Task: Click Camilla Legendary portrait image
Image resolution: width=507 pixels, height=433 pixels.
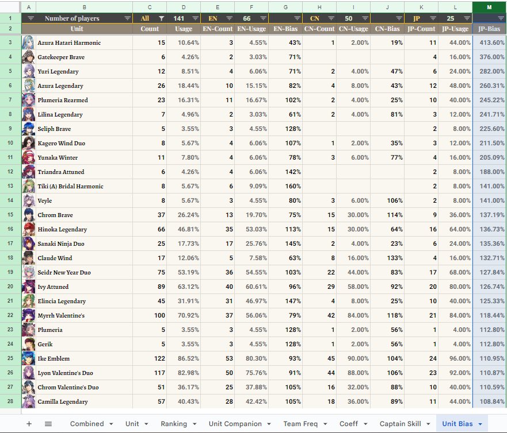Action: [28, 401]
